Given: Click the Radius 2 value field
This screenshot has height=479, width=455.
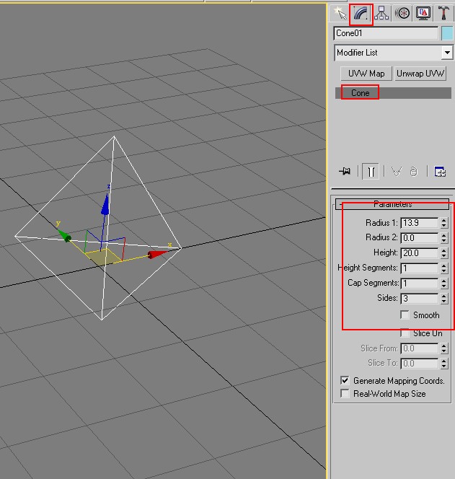Looking at the screenshot, I should pos(419,237).
